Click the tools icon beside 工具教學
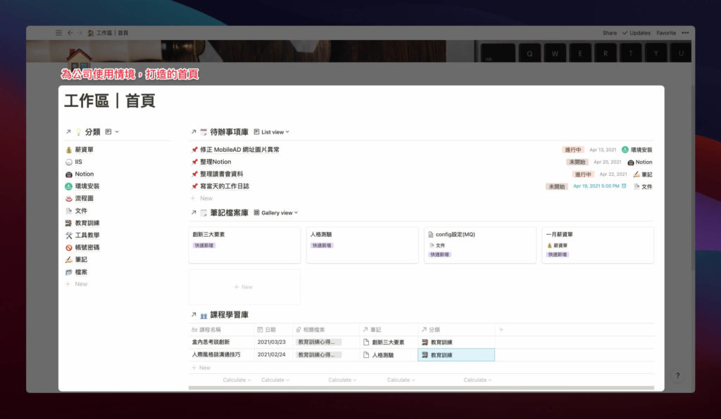This screenshot has width=721, height=419. coord(68,235)
